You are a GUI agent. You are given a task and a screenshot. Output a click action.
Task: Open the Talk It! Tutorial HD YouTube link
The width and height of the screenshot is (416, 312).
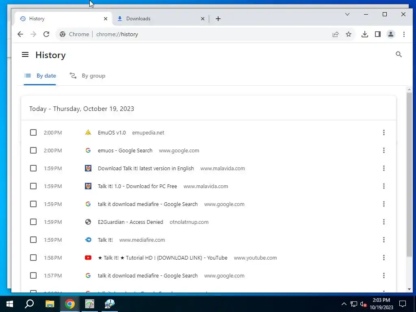point(162,258)
